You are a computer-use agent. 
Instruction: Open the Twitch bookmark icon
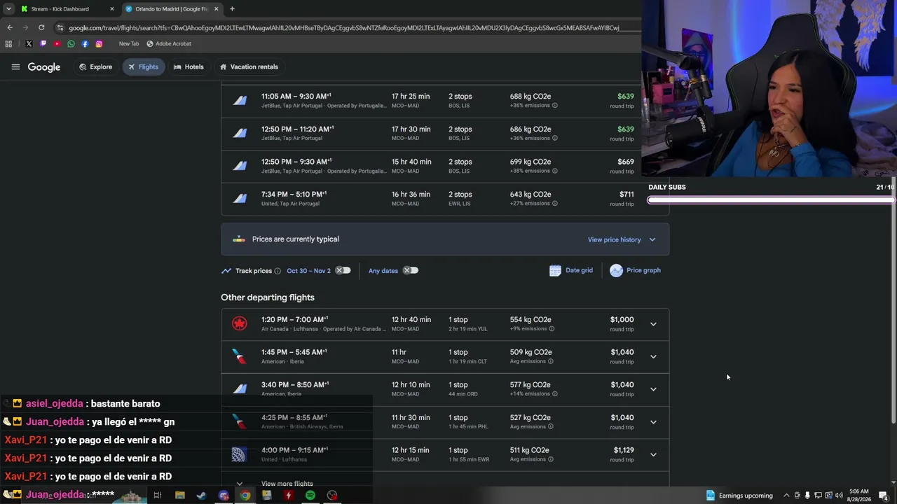[x=43, y=43]
